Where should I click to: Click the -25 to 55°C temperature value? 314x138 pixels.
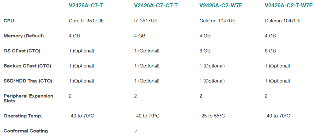click(x=212, y=116)
